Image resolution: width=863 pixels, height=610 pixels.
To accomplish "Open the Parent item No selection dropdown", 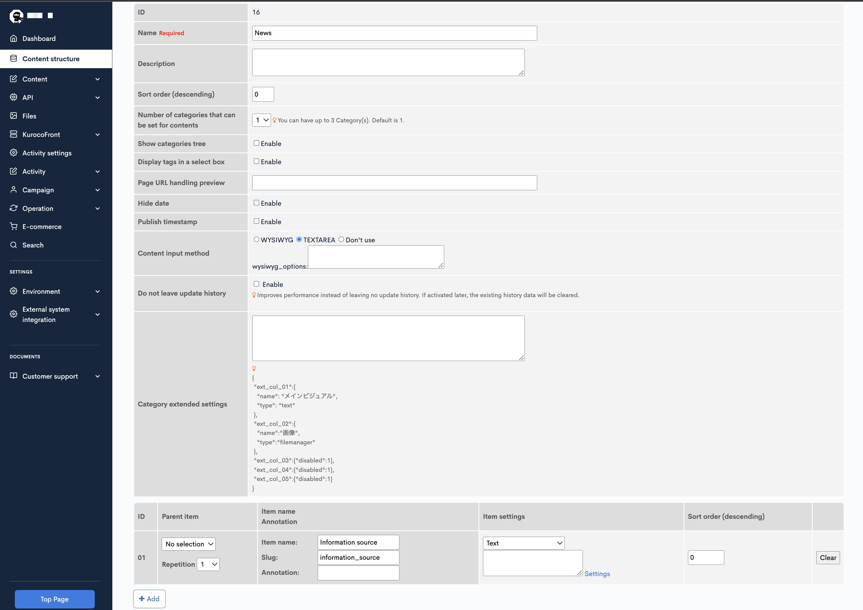I will click(x=188, y=544).
